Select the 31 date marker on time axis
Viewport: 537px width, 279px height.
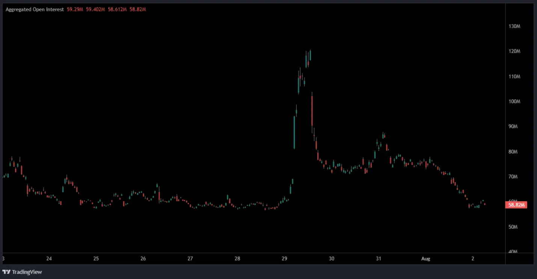(379, 259)
